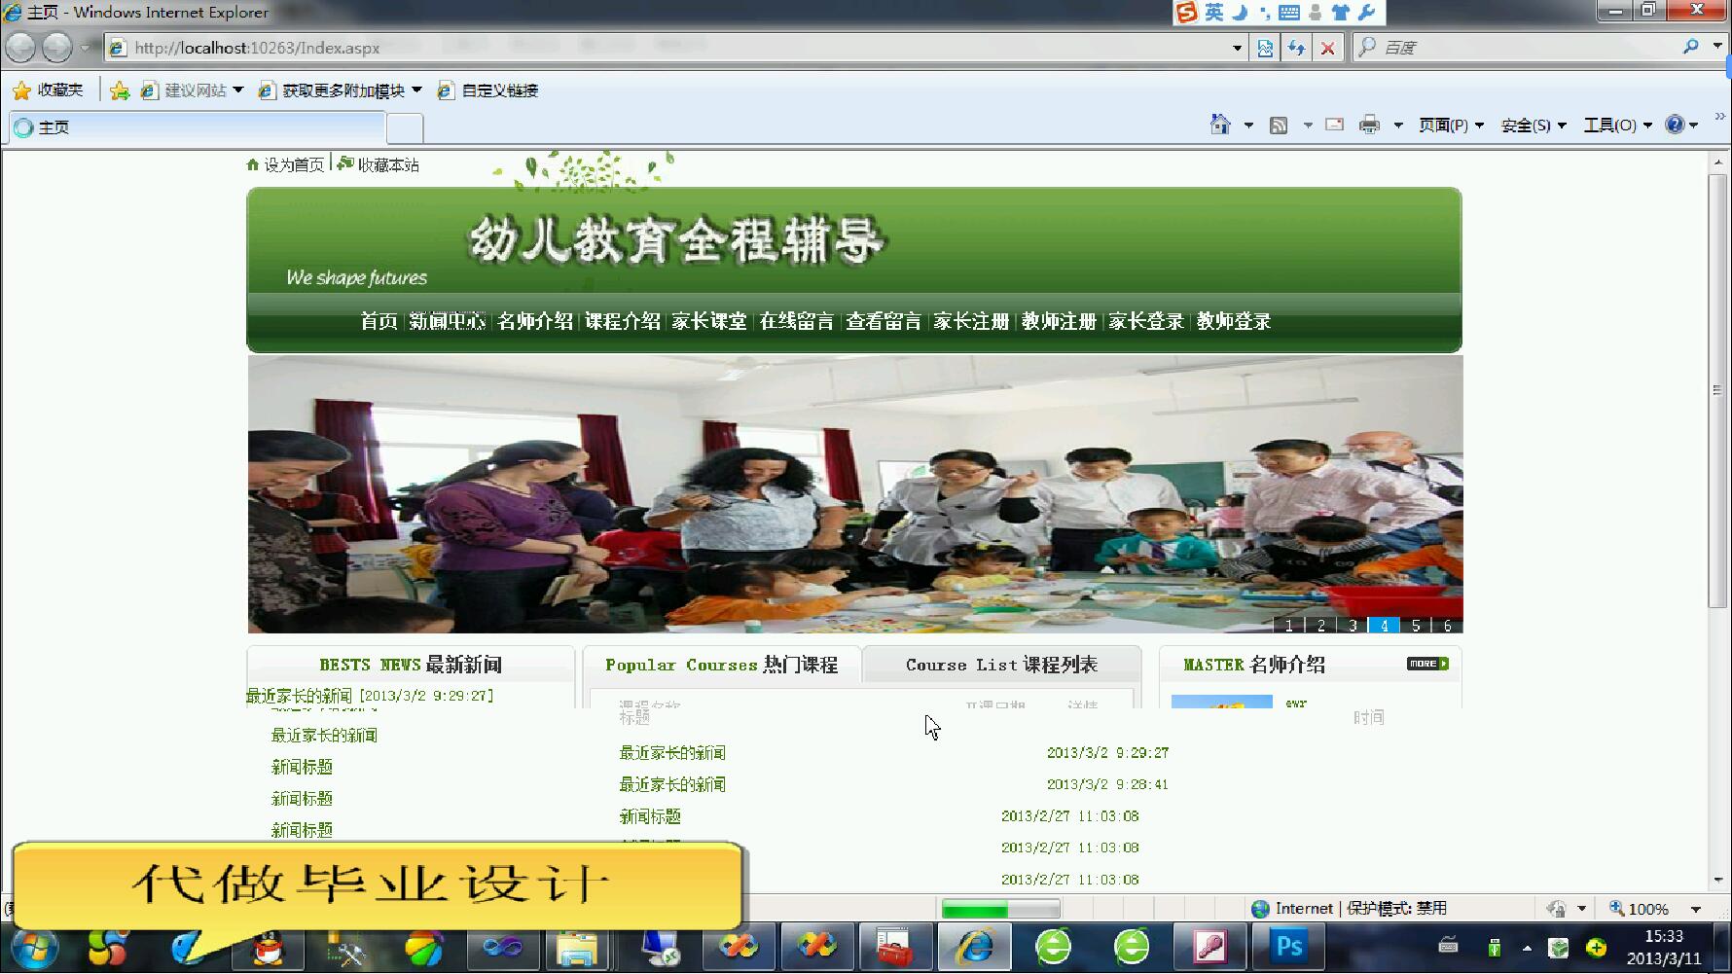Click the Home icon in command bar
Viewport: 1732px width, 974px height.
(x=1220, y=125)
